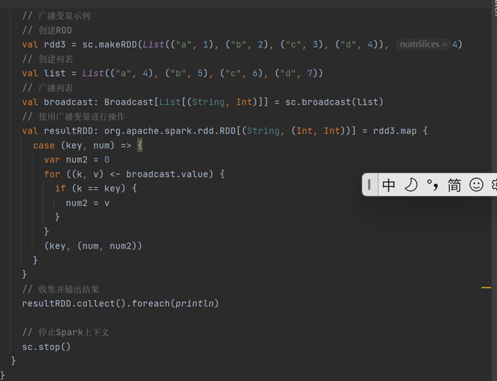Switch simplified/traditional with 简 button
Image resolution: width=497 pixels, height=381 pixels.
454,185
